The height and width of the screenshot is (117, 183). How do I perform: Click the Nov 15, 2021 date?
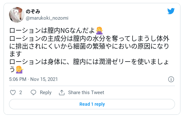(44, 79)
